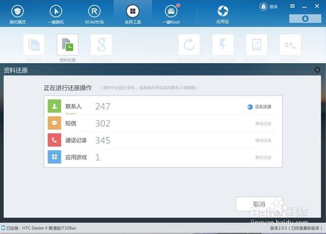Image resolution: width=326 pixels, height=234 pixels.
Task: Click the 版本2.0.1 version text
Action: click(296, 228)
